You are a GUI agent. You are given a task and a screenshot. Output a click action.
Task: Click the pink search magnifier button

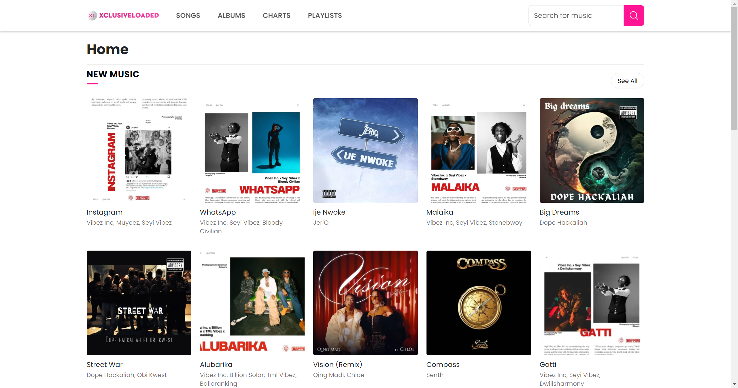pyautogui.click(x=633, y=16)
